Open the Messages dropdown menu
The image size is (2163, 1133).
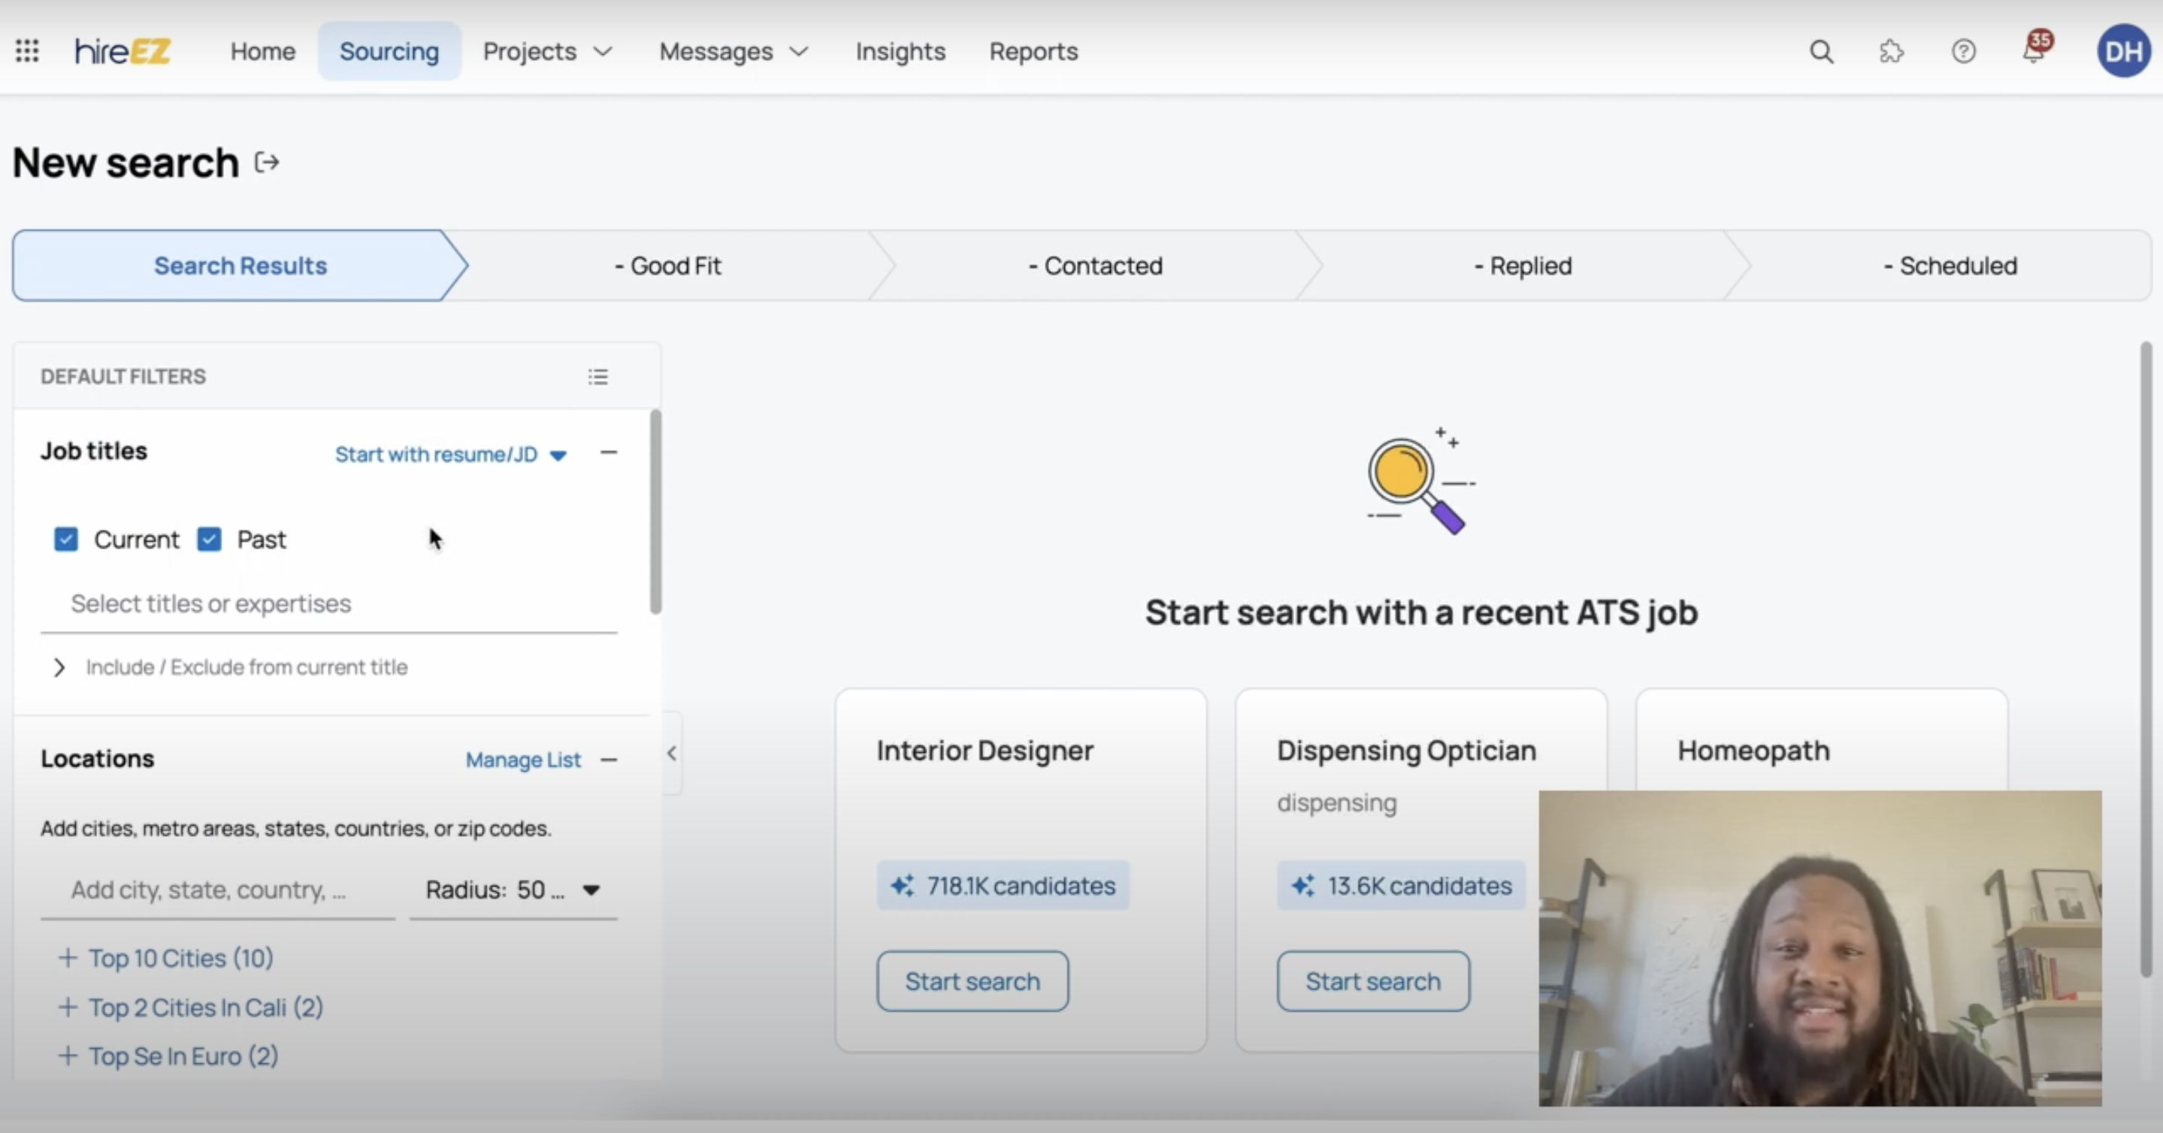coord(734,52)
